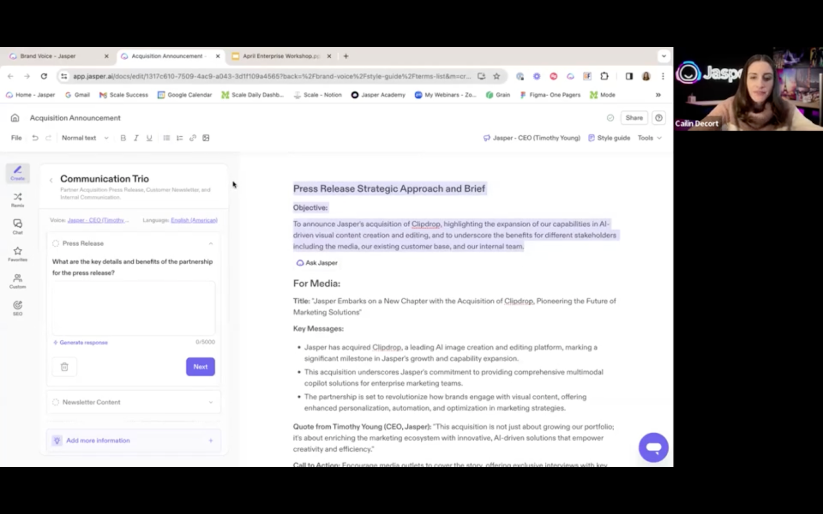Viewport: 823px width, 514px height.
Task: Toggle underline formatting
Action: tap(149, 138)
